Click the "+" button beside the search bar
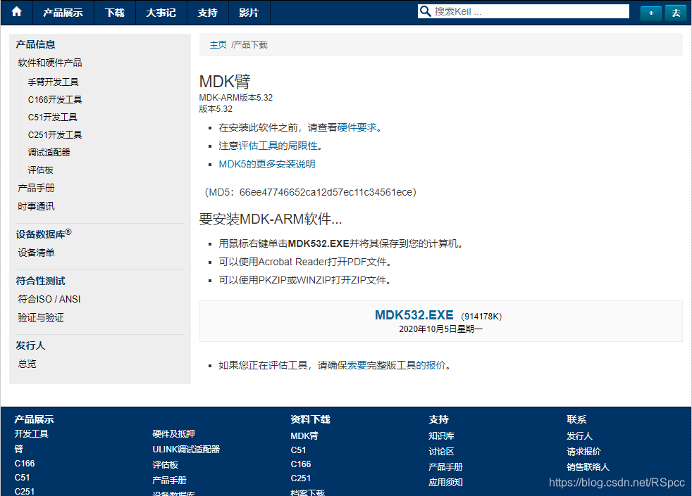 point(650,13)
